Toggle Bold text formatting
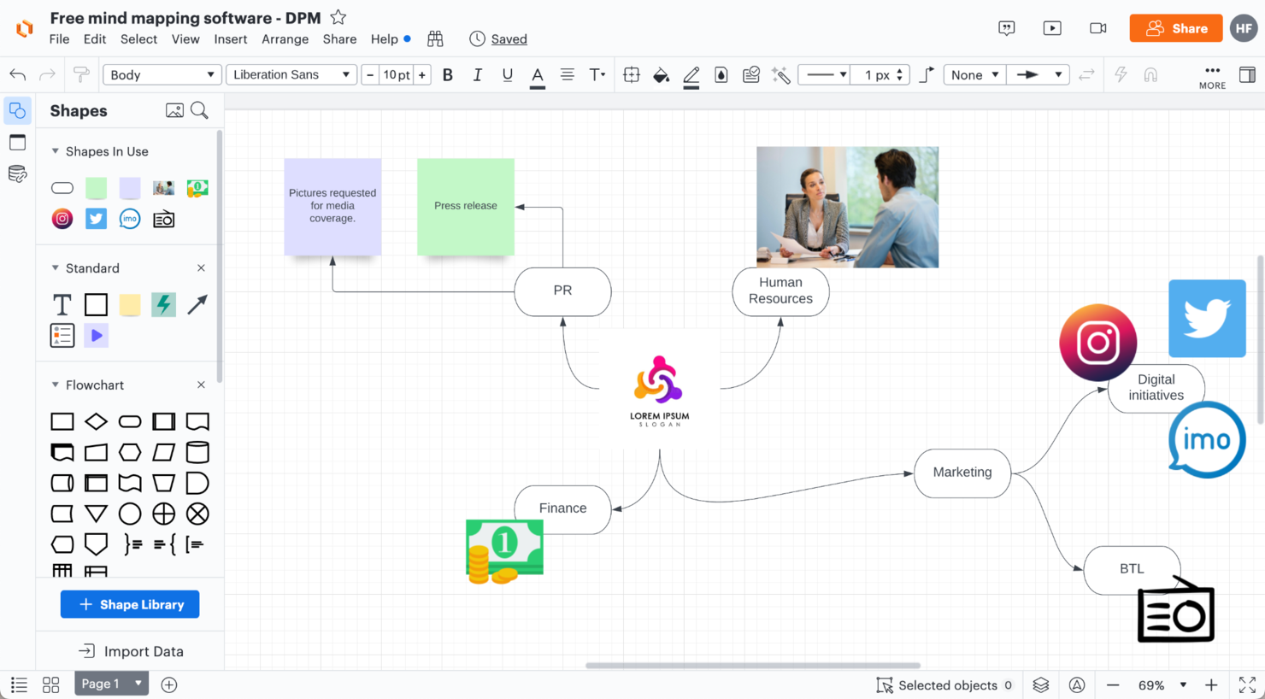1265x699 pixels. pos(448,75)
